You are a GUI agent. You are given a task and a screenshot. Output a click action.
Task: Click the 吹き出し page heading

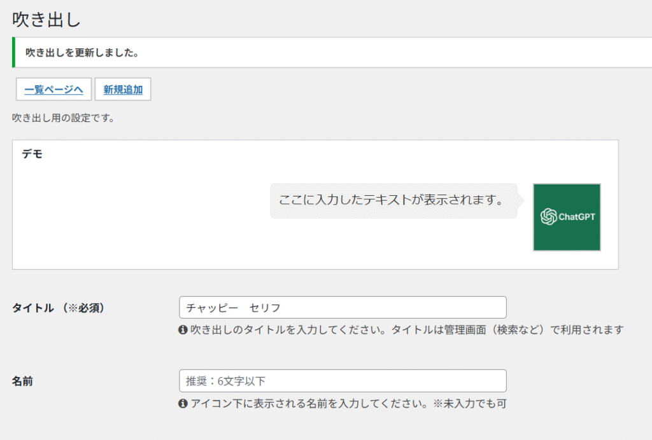pyautogui.click(x=46, y=19)
